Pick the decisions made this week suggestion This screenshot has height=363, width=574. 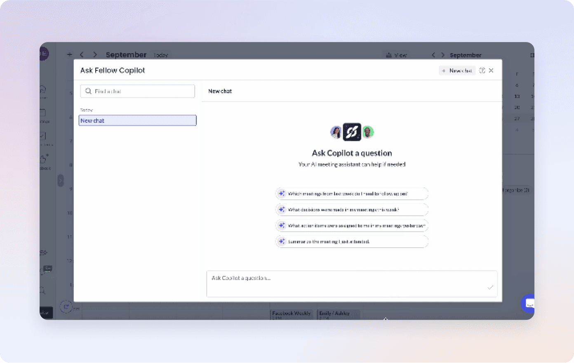[x=352, y=209]
